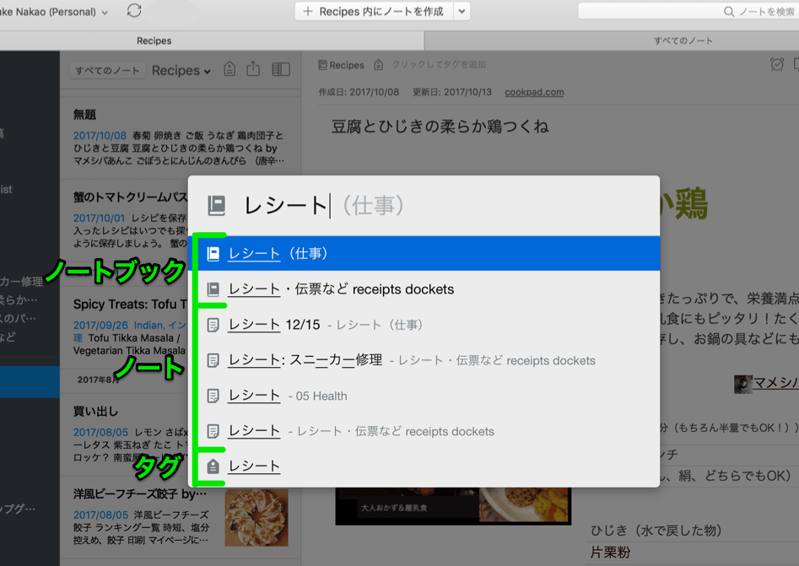Click the notebook icon in the quick-switch search field
Screen dimensions: 799x566
217,206
